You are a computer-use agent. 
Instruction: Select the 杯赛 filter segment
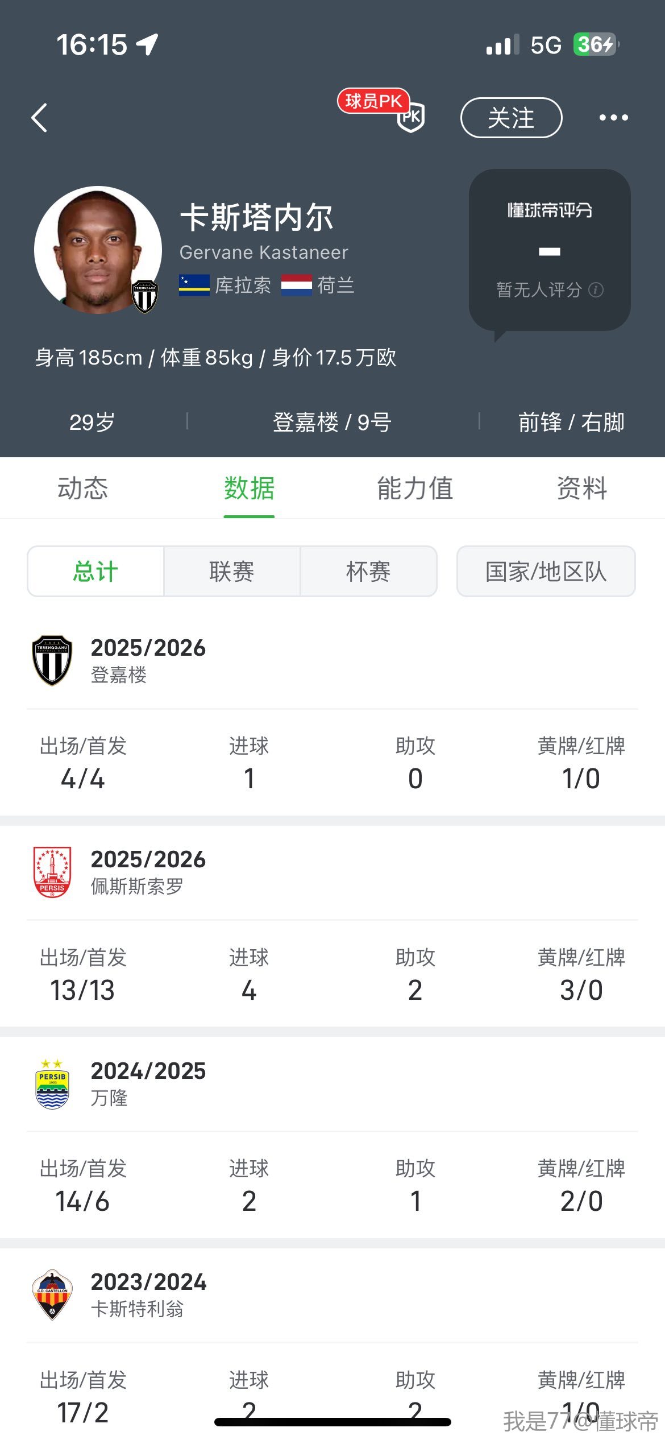(368, 571)
